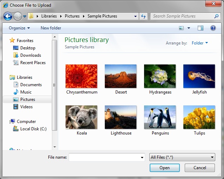224x179 pixels.
Task: Select the Jellyfish picture
Action: 199,80
